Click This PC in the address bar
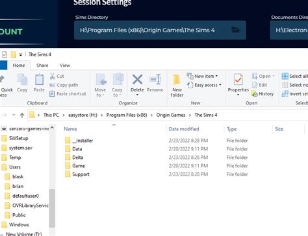The height and width of the screenshot is (236, 308). 51,115
